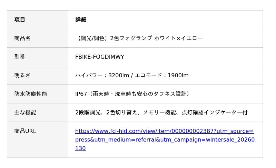The width and height of the screenshot is (276, 168).
Task: Select the 商品URL row label
Action: tap(25, 131)
